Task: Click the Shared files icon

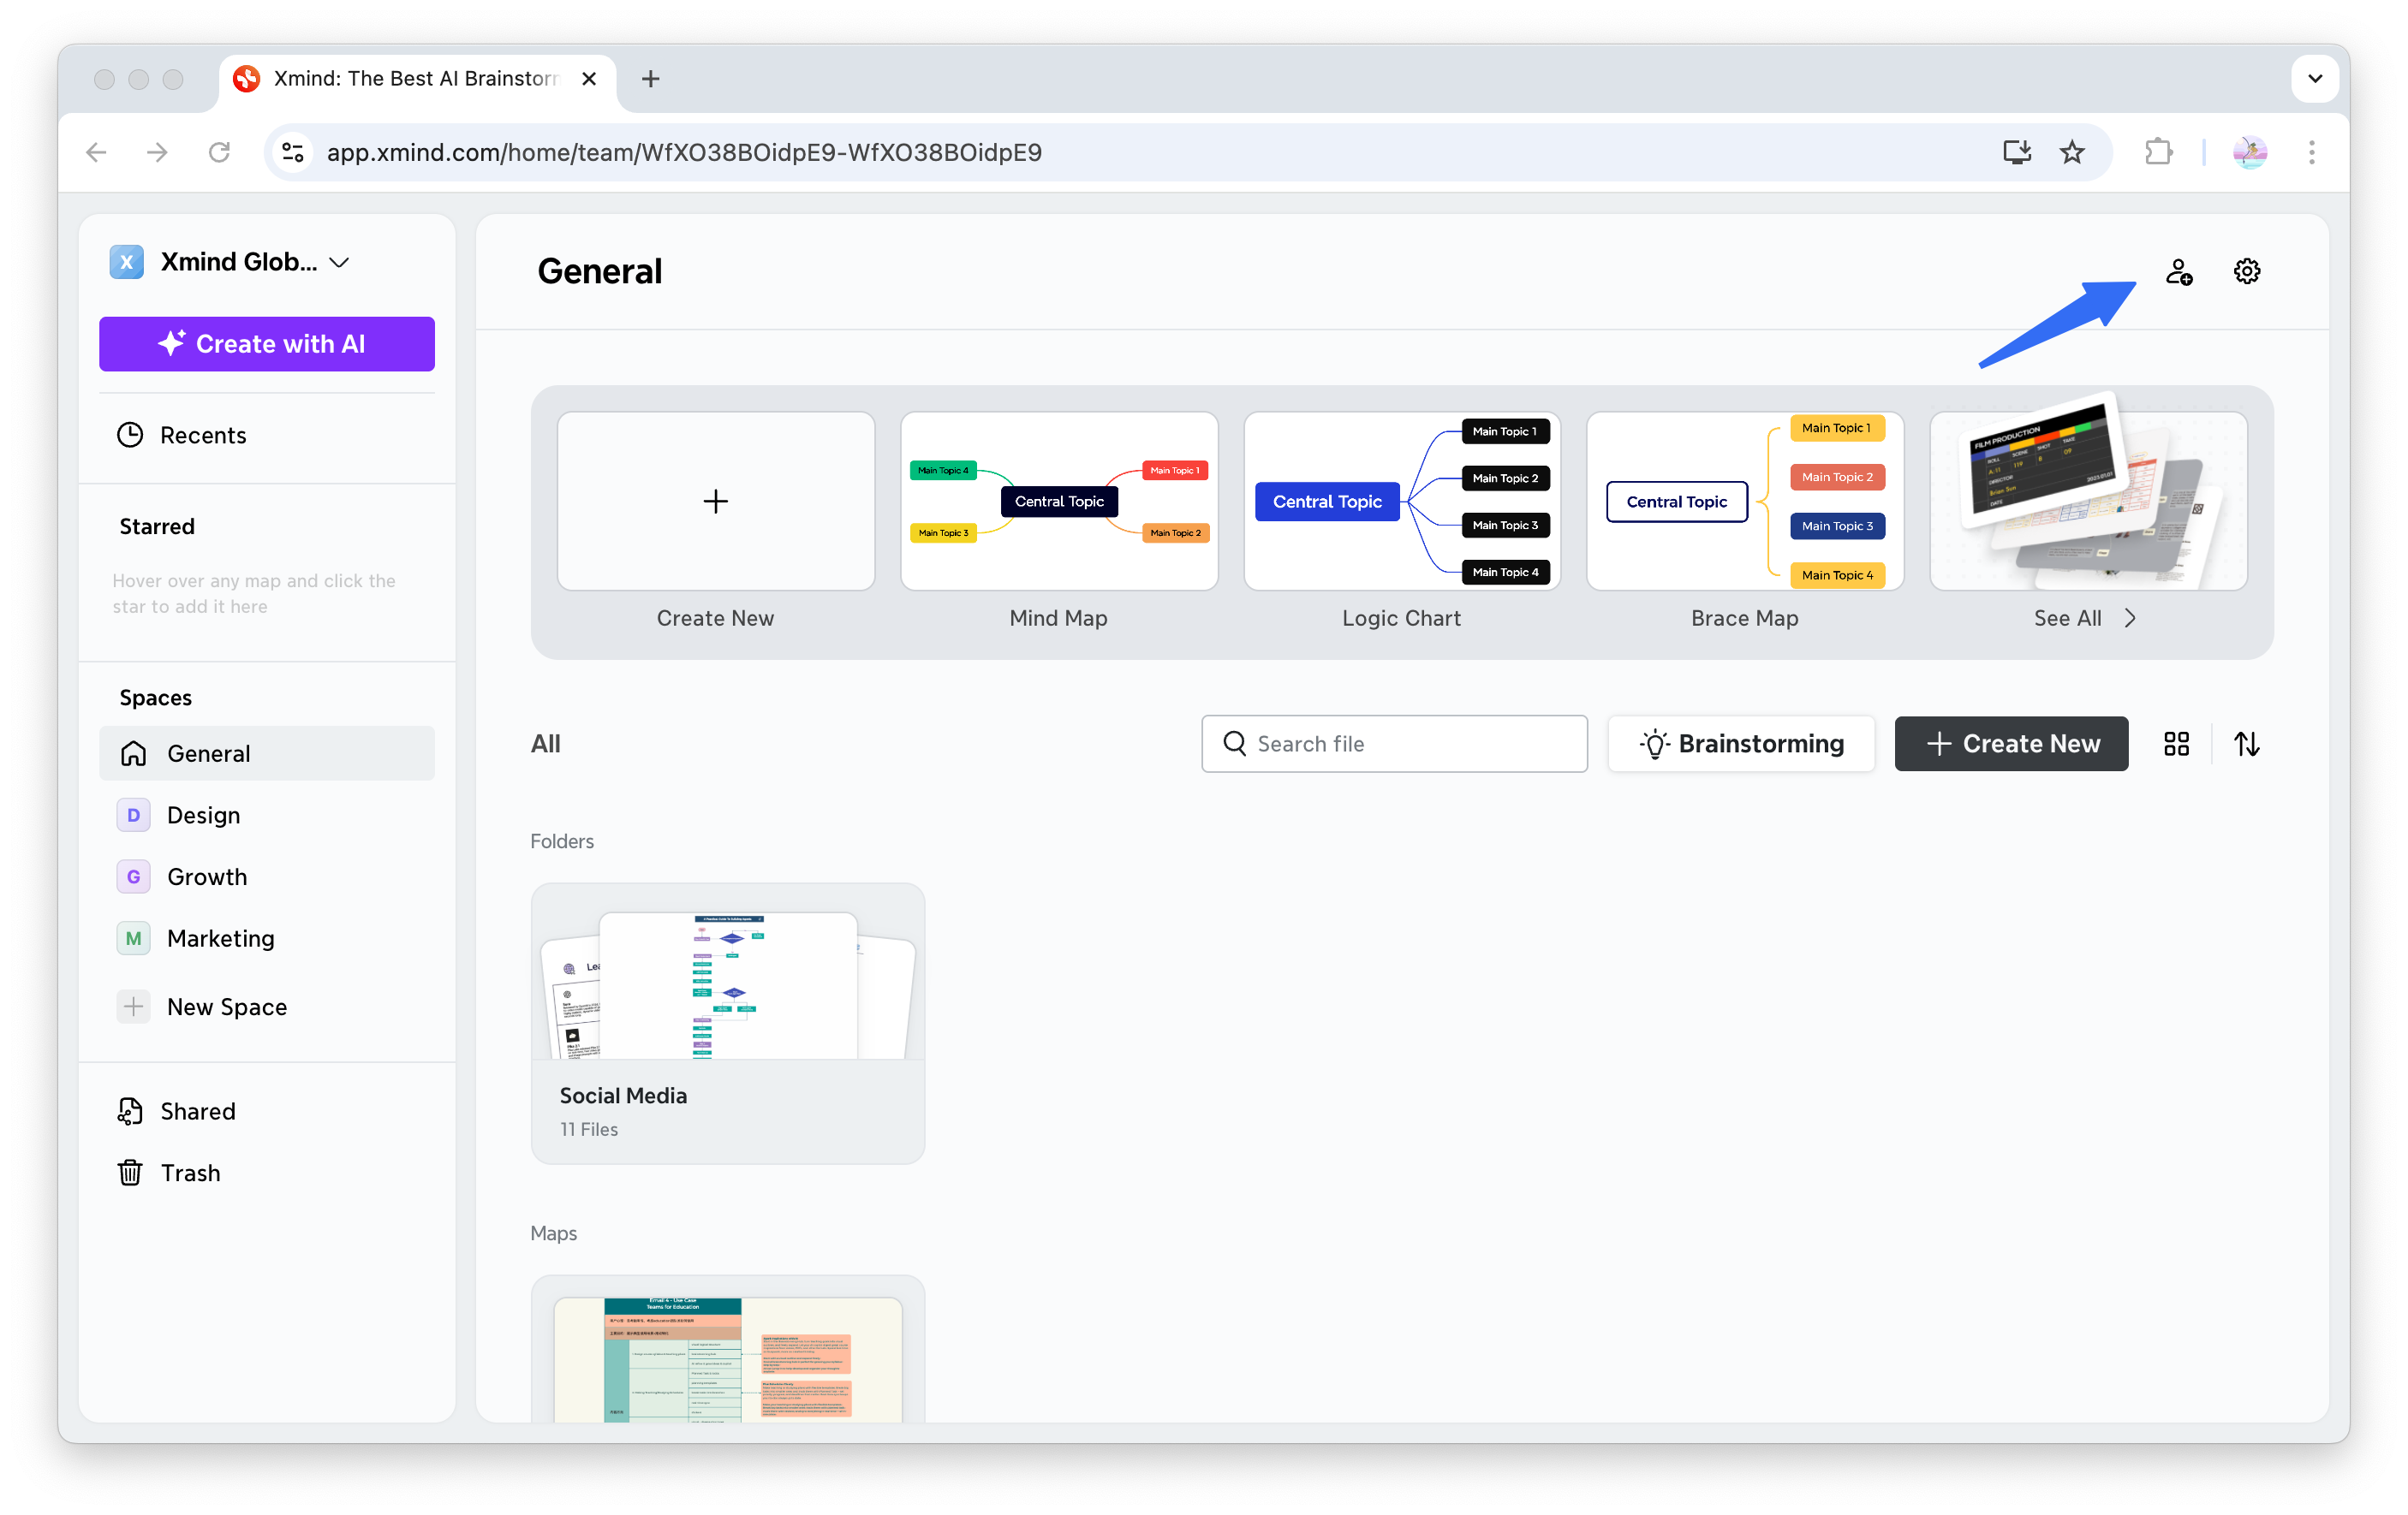Action: click(x=130, y=1111)
